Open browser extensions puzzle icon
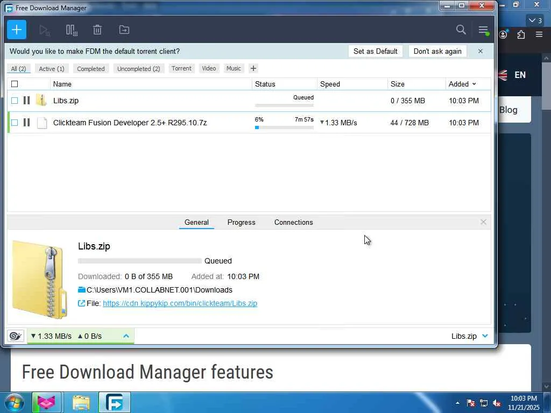The width and height of the screenshot is (551, 413). [521, 34]
